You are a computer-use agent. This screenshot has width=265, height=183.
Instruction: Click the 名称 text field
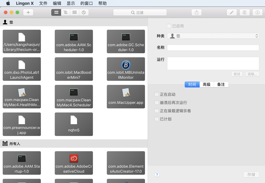213,48
